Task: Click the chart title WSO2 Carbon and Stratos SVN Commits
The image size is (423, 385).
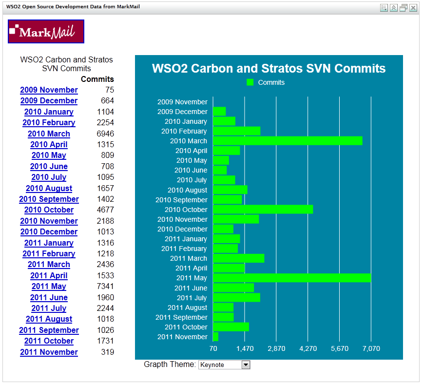Action: (269, 69)
